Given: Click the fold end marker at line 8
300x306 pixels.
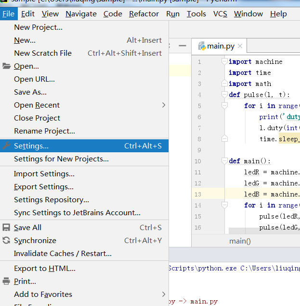Looking at the screenshot, I should (x=224, y=139).
